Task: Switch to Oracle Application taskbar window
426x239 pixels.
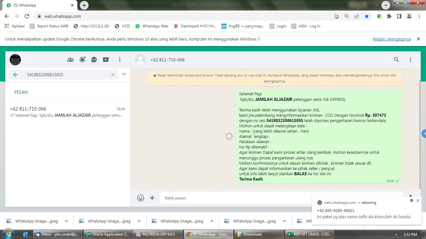Action: pyautogui.click(x=108, y=234)
